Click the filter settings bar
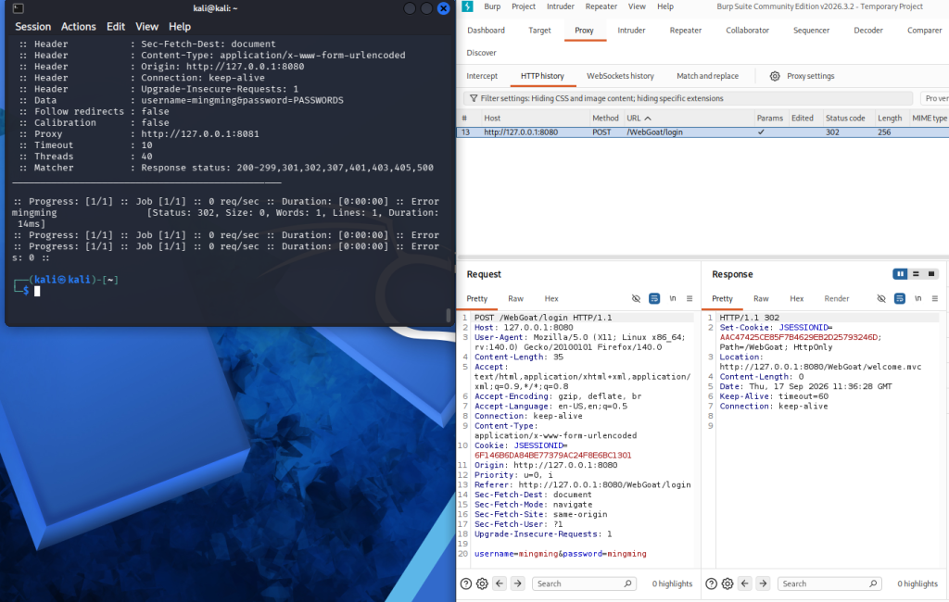The height and width of the screenshot is (602, 949). [689, 98]
